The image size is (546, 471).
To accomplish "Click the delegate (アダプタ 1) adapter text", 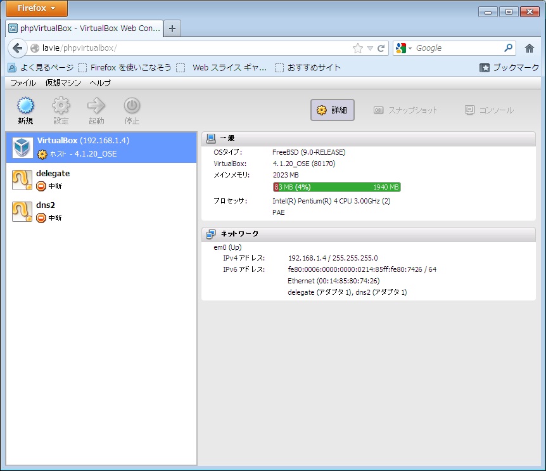I will [320, 292].
